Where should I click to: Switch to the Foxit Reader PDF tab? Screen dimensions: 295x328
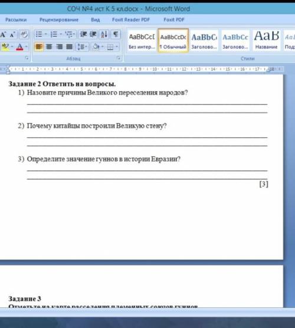pos(131,20)
